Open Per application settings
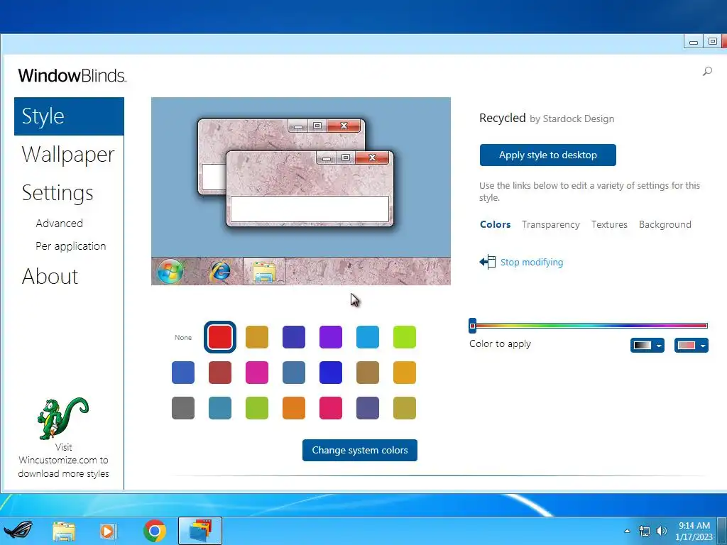This screenshot has width=727, height=545. coord(70,246)
